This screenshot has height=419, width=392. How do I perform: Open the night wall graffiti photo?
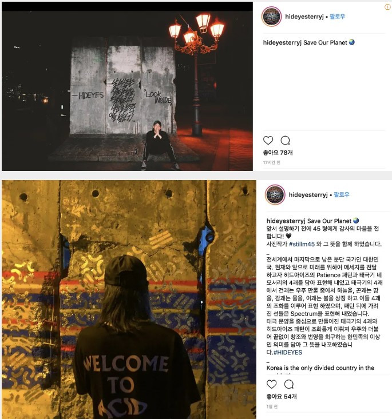pos(127,86)
